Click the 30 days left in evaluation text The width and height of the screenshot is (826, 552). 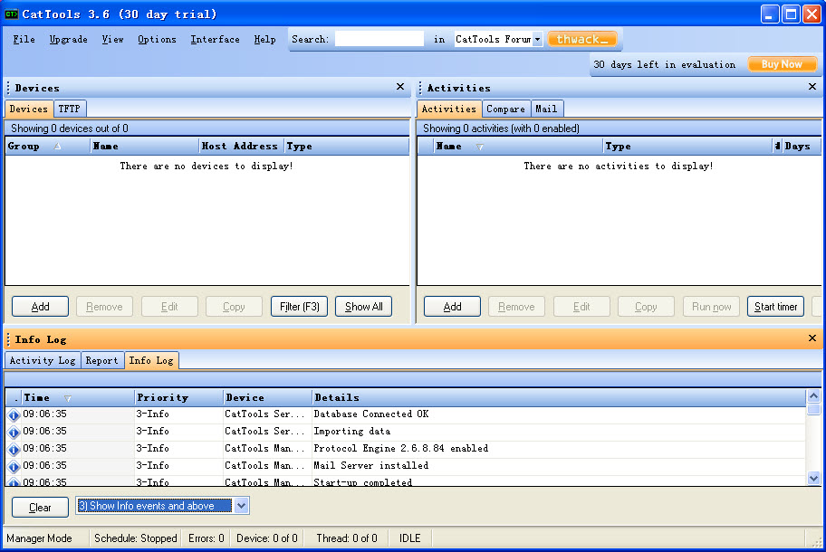(664, 65)
